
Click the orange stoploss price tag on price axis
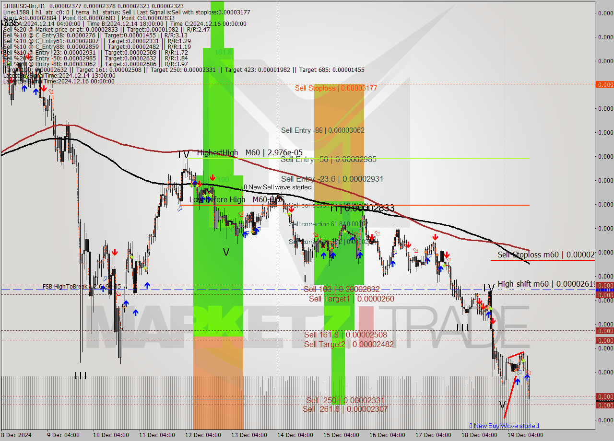coord(604,84)
